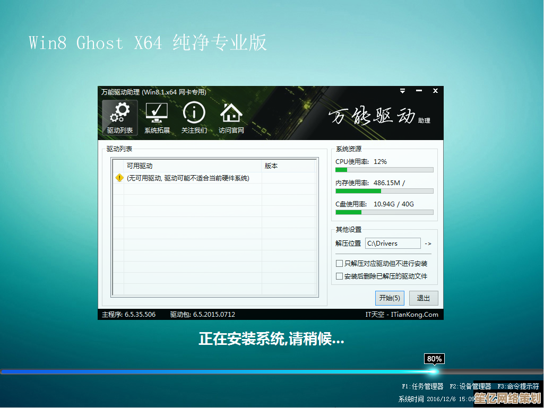Close the 万能驱动助理 window
The image size is (544, 408).
[x=435, y=91]
